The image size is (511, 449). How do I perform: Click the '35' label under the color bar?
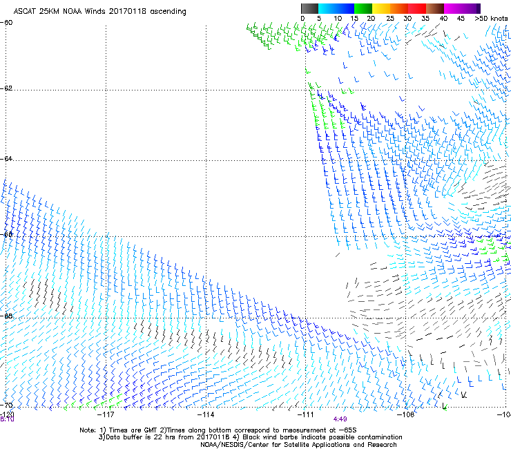click(425, 19)
